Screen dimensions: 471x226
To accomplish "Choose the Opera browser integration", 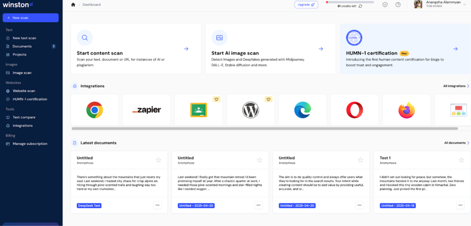I will (355, 110).
